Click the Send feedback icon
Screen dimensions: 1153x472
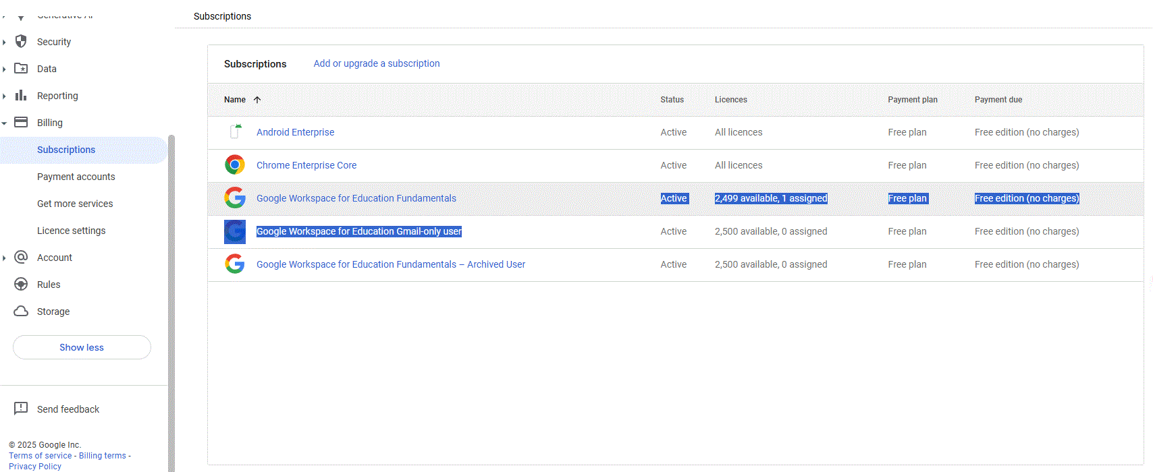tap(21, 409)
